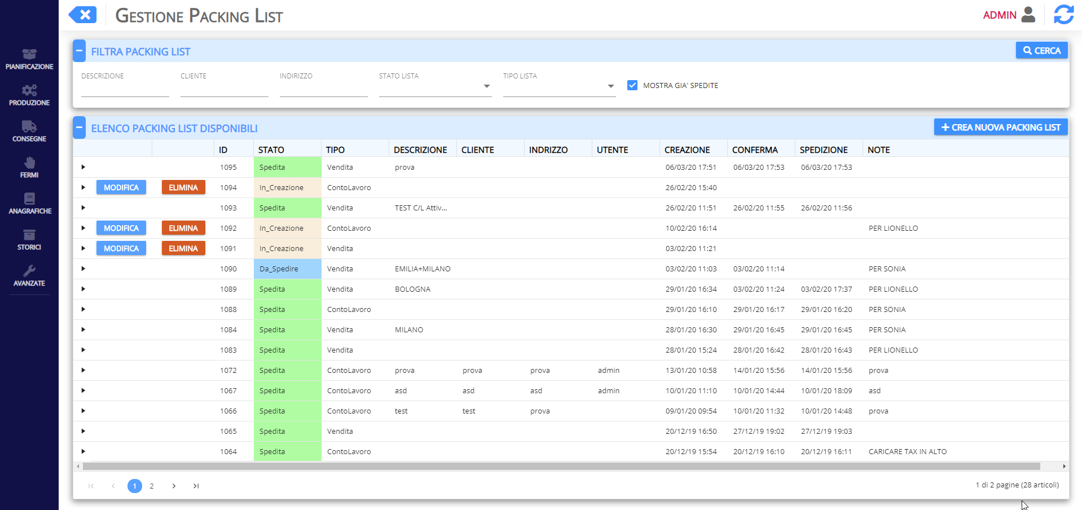The width and height of the screenshot is (1082, 510).
Task: Open the Storici sidebar section
Action: 29,240
